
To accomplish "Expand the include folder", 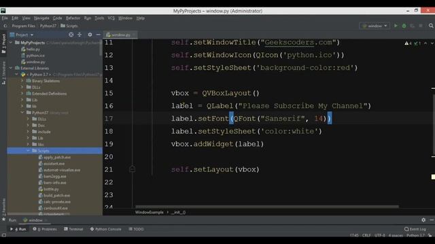I will pos(28,131).
